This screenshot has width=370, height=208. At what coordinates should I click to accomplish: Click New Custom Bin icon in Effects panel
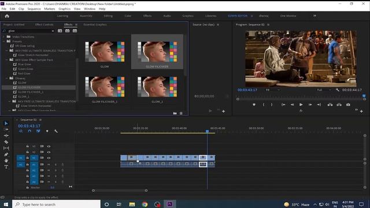point(175,113)
